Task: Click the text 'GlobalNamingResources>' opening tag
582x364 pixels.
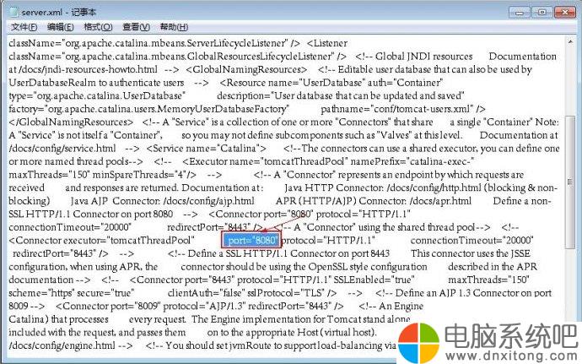Action: click(250, 69)
